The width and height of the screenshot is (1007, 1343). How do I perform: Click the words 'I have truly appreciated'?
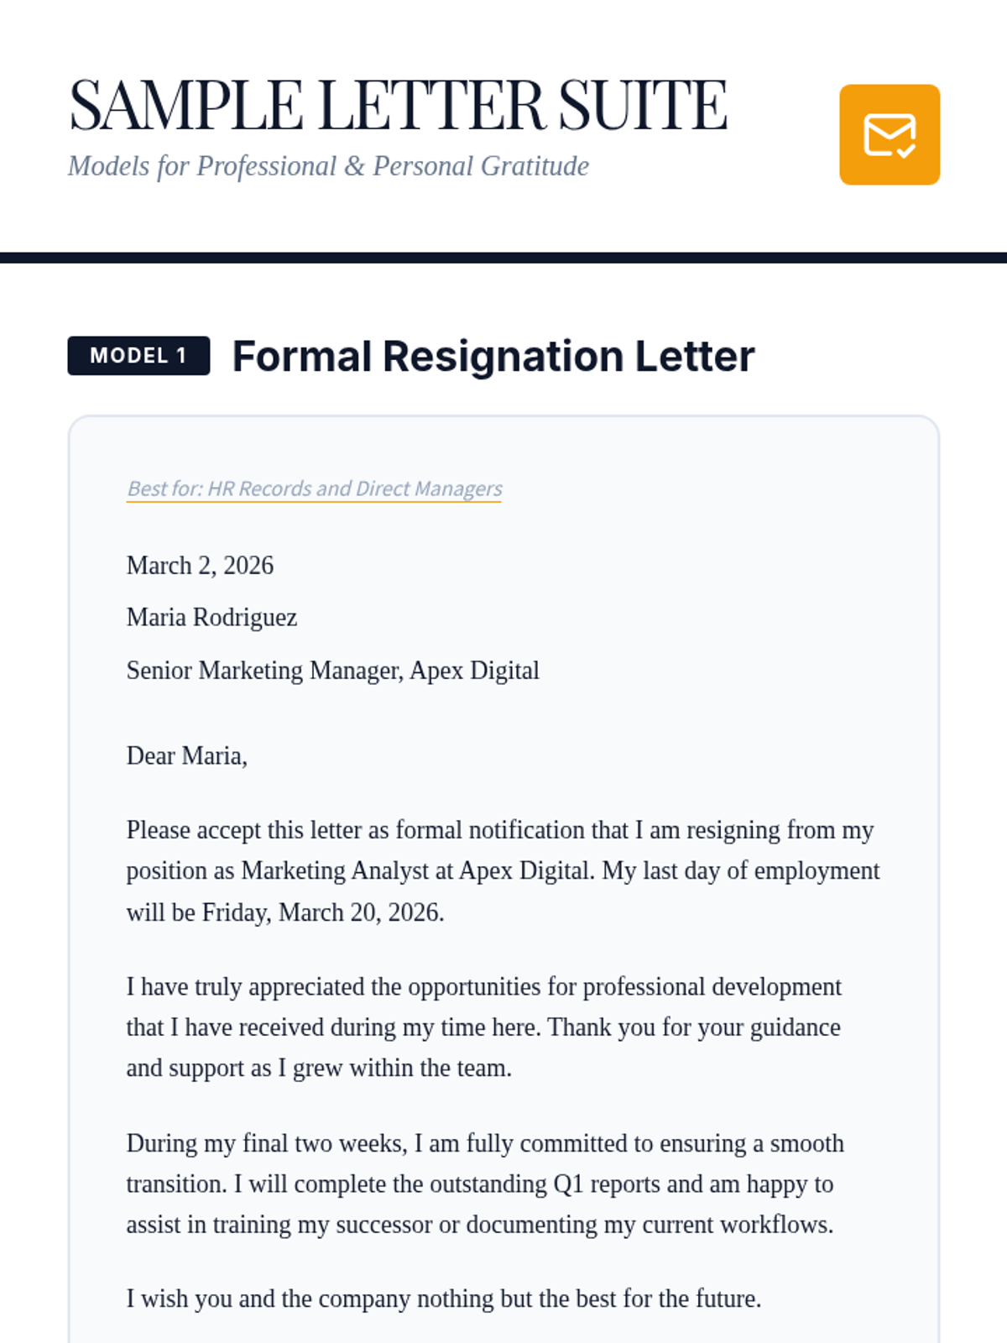(245, 987)
